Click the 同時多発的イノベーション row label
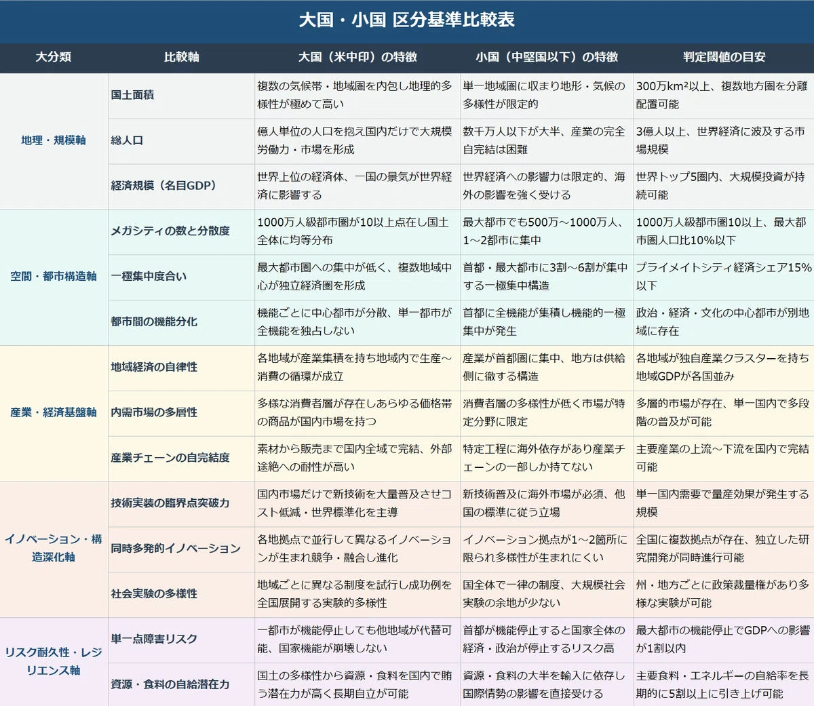814x706 pixels. click(x=176, y=548)
